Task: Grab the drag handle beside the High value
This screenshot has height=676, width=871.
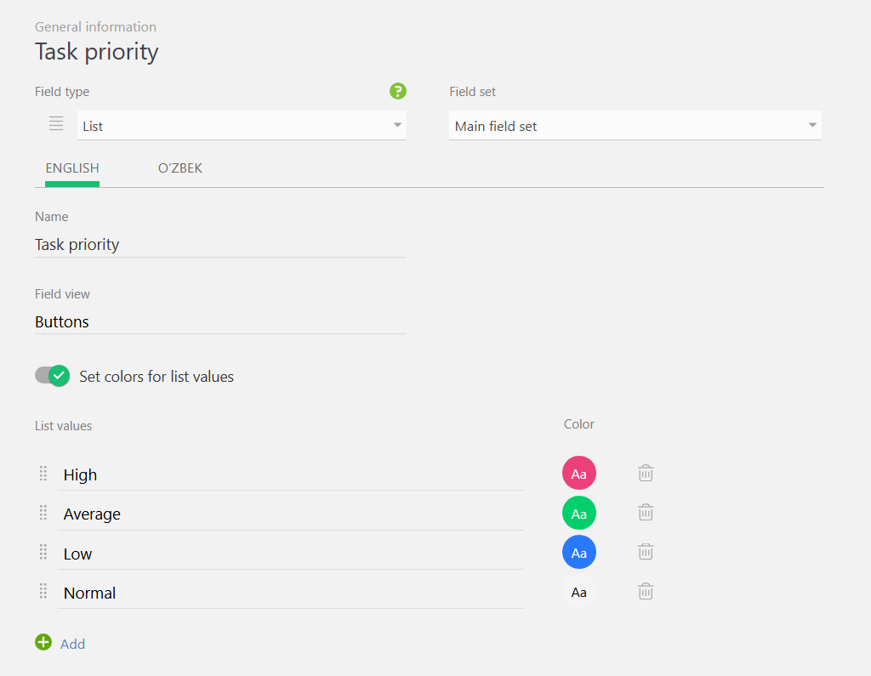Action: pos(43,473)
